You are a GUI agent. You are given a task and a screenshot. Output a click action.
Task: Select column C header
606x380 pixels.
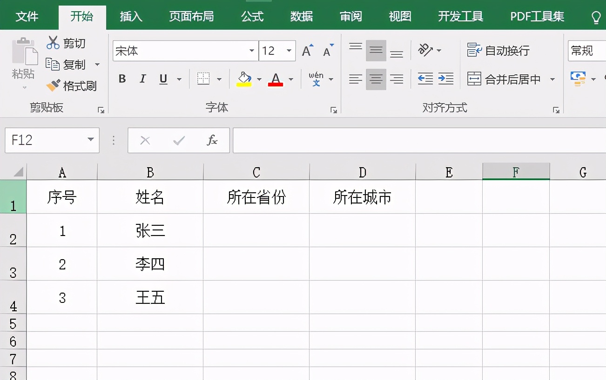(256, 172)
